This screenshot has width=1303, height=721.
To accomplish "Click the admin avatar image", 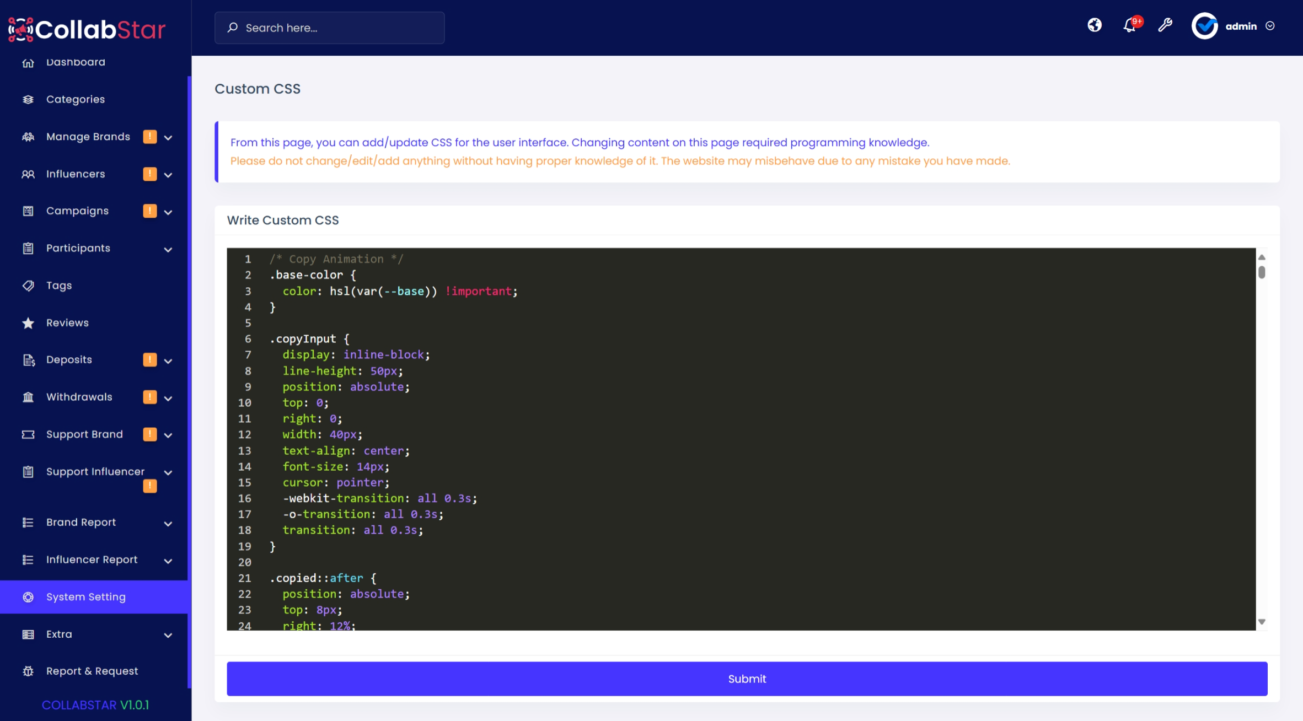I will 1205,26.
